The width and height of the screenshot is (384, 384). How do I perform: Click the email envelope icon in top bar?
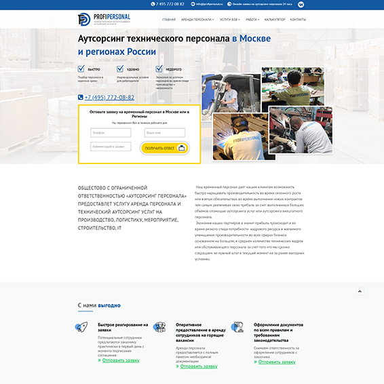click(193, 4)
